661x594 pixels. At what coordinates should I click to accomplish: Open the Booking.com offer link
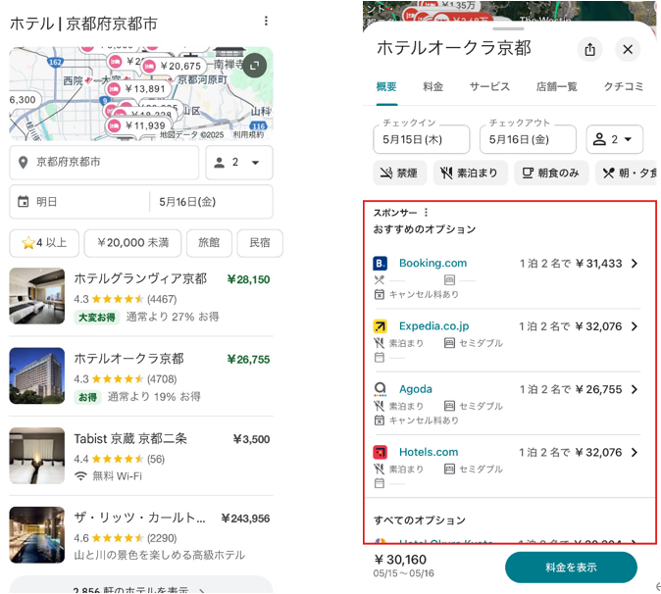(432, 264)
